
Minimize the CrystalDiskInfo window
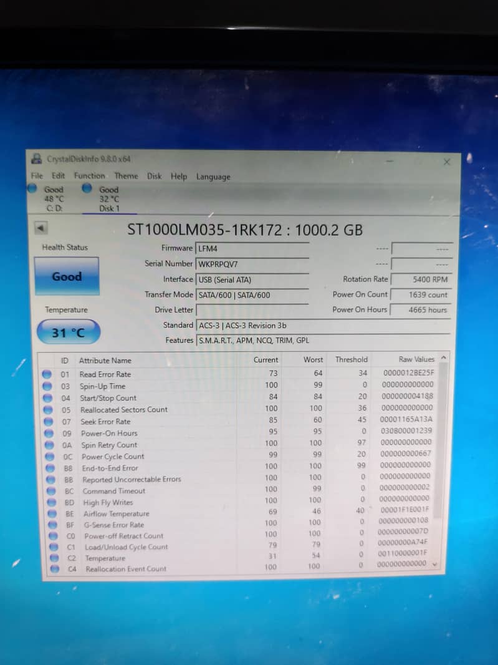[390, 161]
